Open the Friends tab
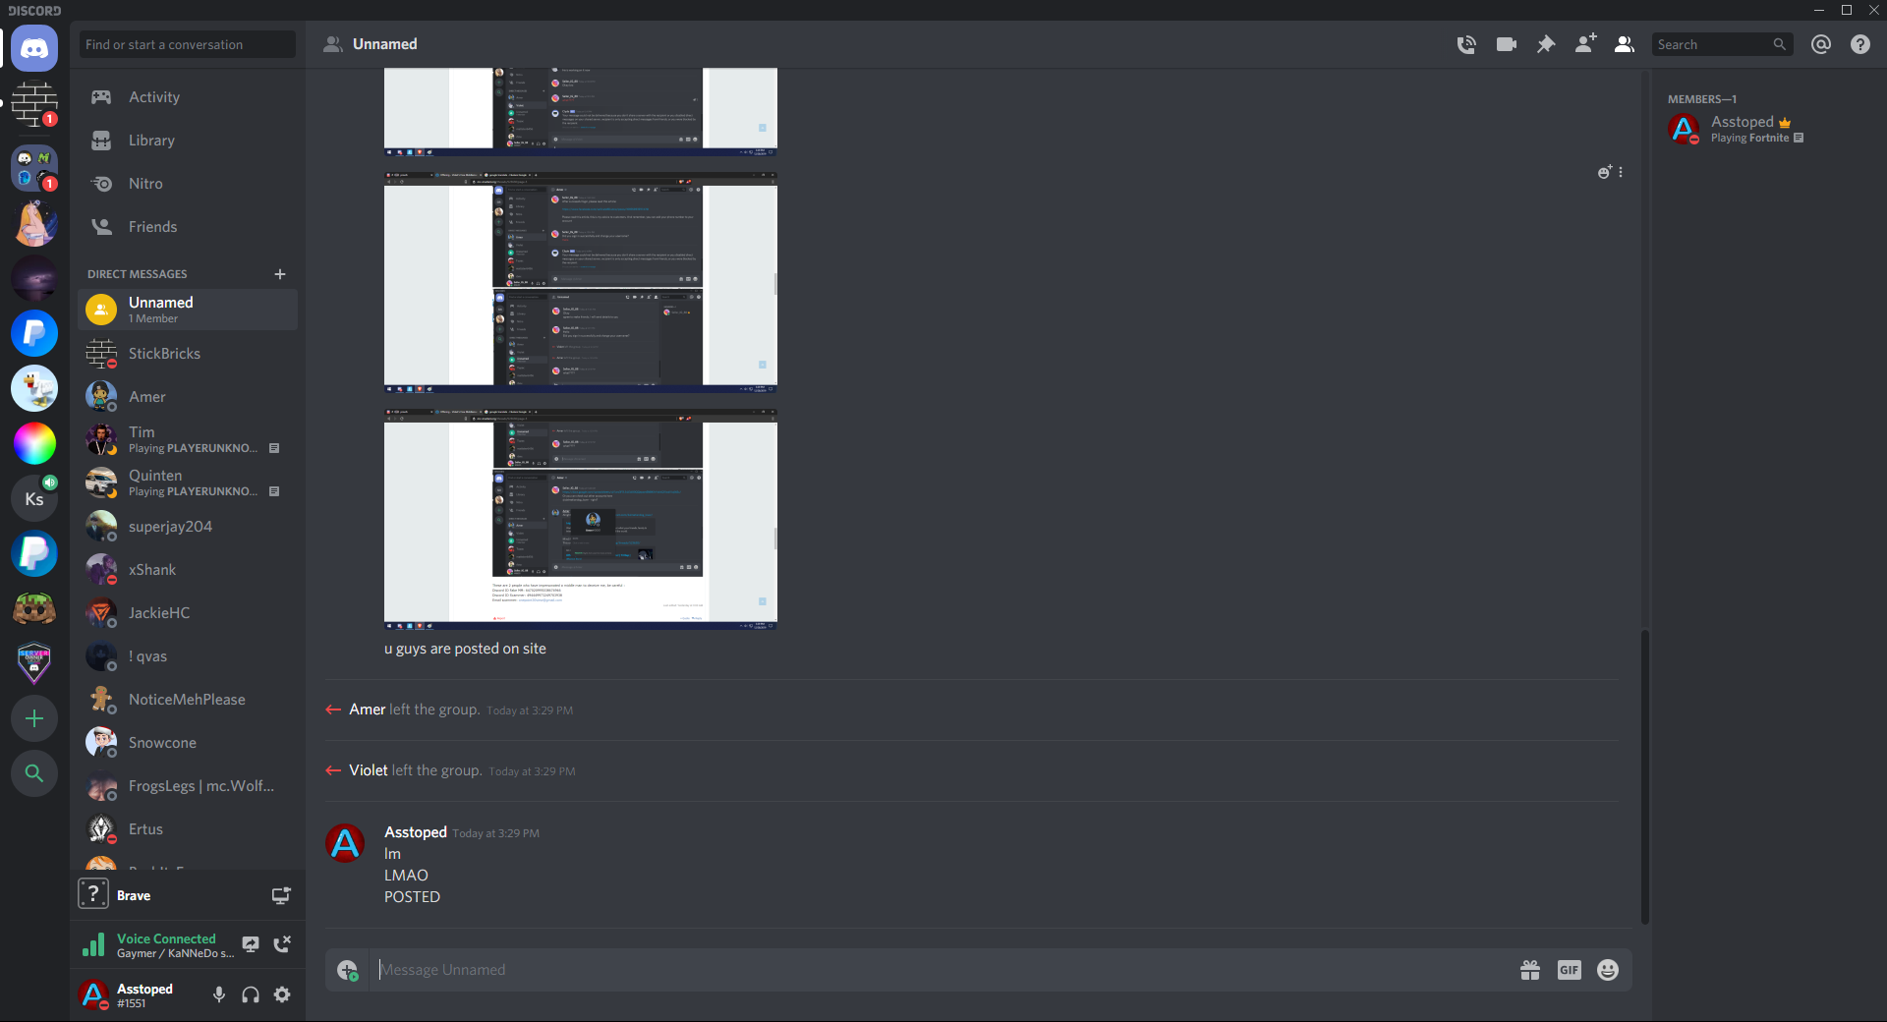1887x1022 pixels. [152, 227]
